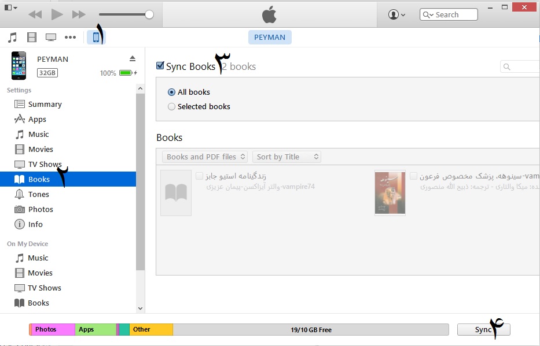Check the سینوهه book checkbox
This screenshot has width=540, height=346.
click(413, 176)
